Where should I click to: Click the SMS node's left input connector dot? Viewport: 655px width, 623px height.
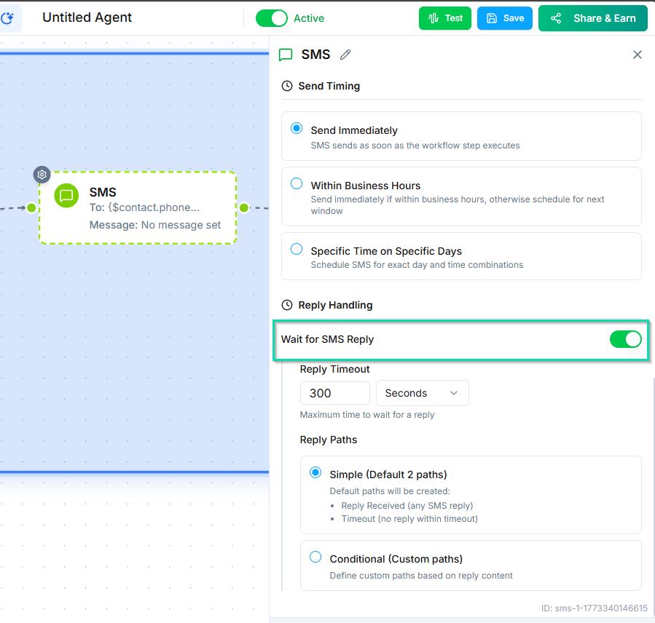coord(31,207)
